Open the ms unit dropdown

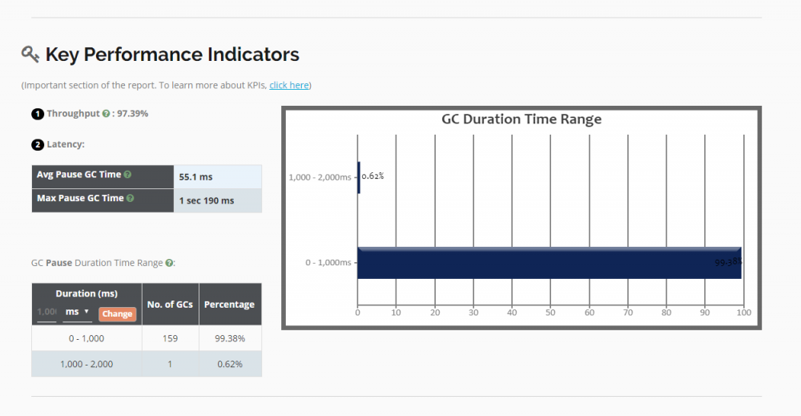click(x=77, y=311)
